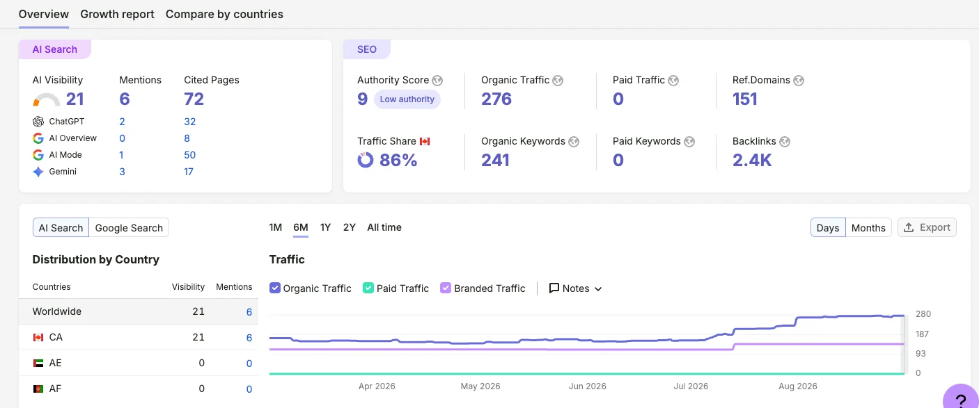This screenshot has width=979, height=408.
Task: Switch to Google Search distribution view
Action: pyautogui.click(x=129, y=228)
